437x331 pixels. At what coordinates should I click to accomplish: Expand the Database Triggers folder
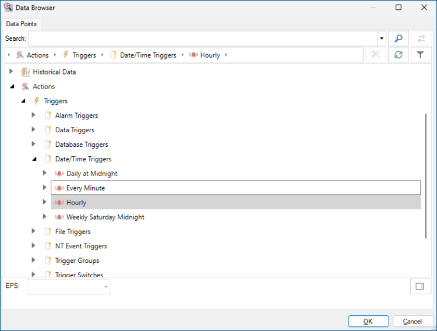click(x=33, y=144)
